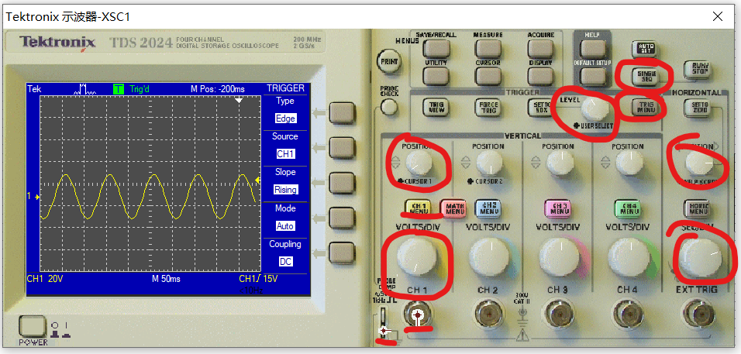Click the SET TO 50% button

click(x=540, y=107)
